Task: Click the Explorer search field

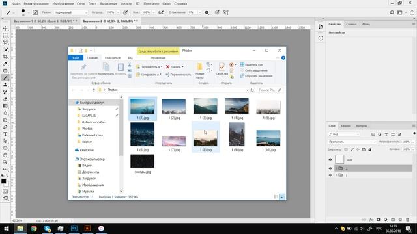Action: [270, 90]
